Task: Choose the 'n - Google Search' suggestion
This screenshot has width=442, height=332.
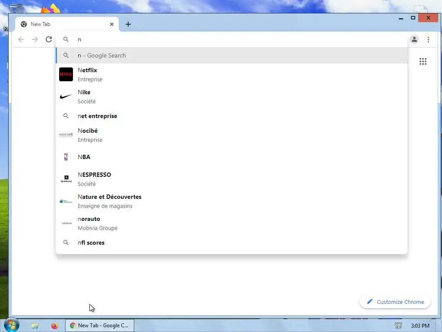Action: [232, 55]
